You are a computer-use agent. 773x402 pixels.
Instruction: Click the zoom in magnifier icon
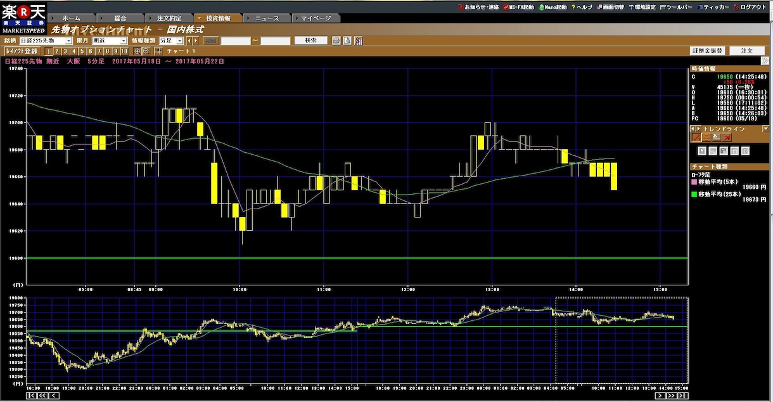(137, 51)
